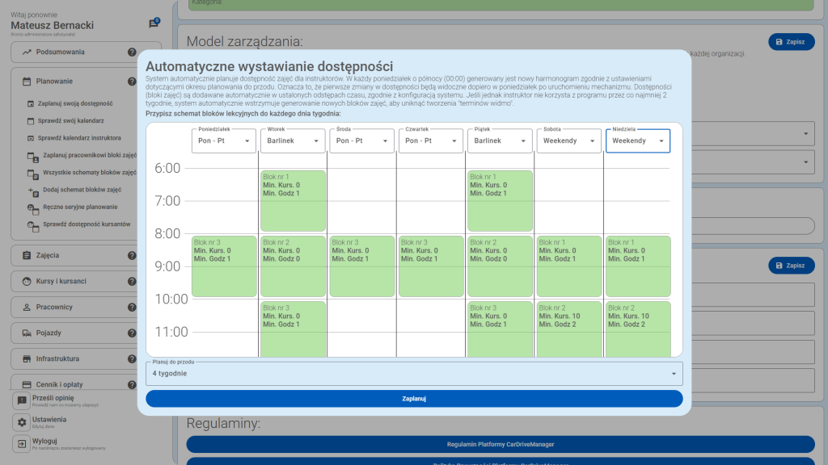Click Regulamin Platformy CarDriveManager button
828x465 pixels.
point(501,444)
